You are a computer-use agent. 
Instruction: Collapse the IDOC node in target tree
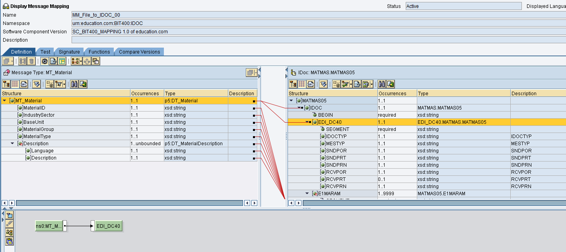point(299,108)
